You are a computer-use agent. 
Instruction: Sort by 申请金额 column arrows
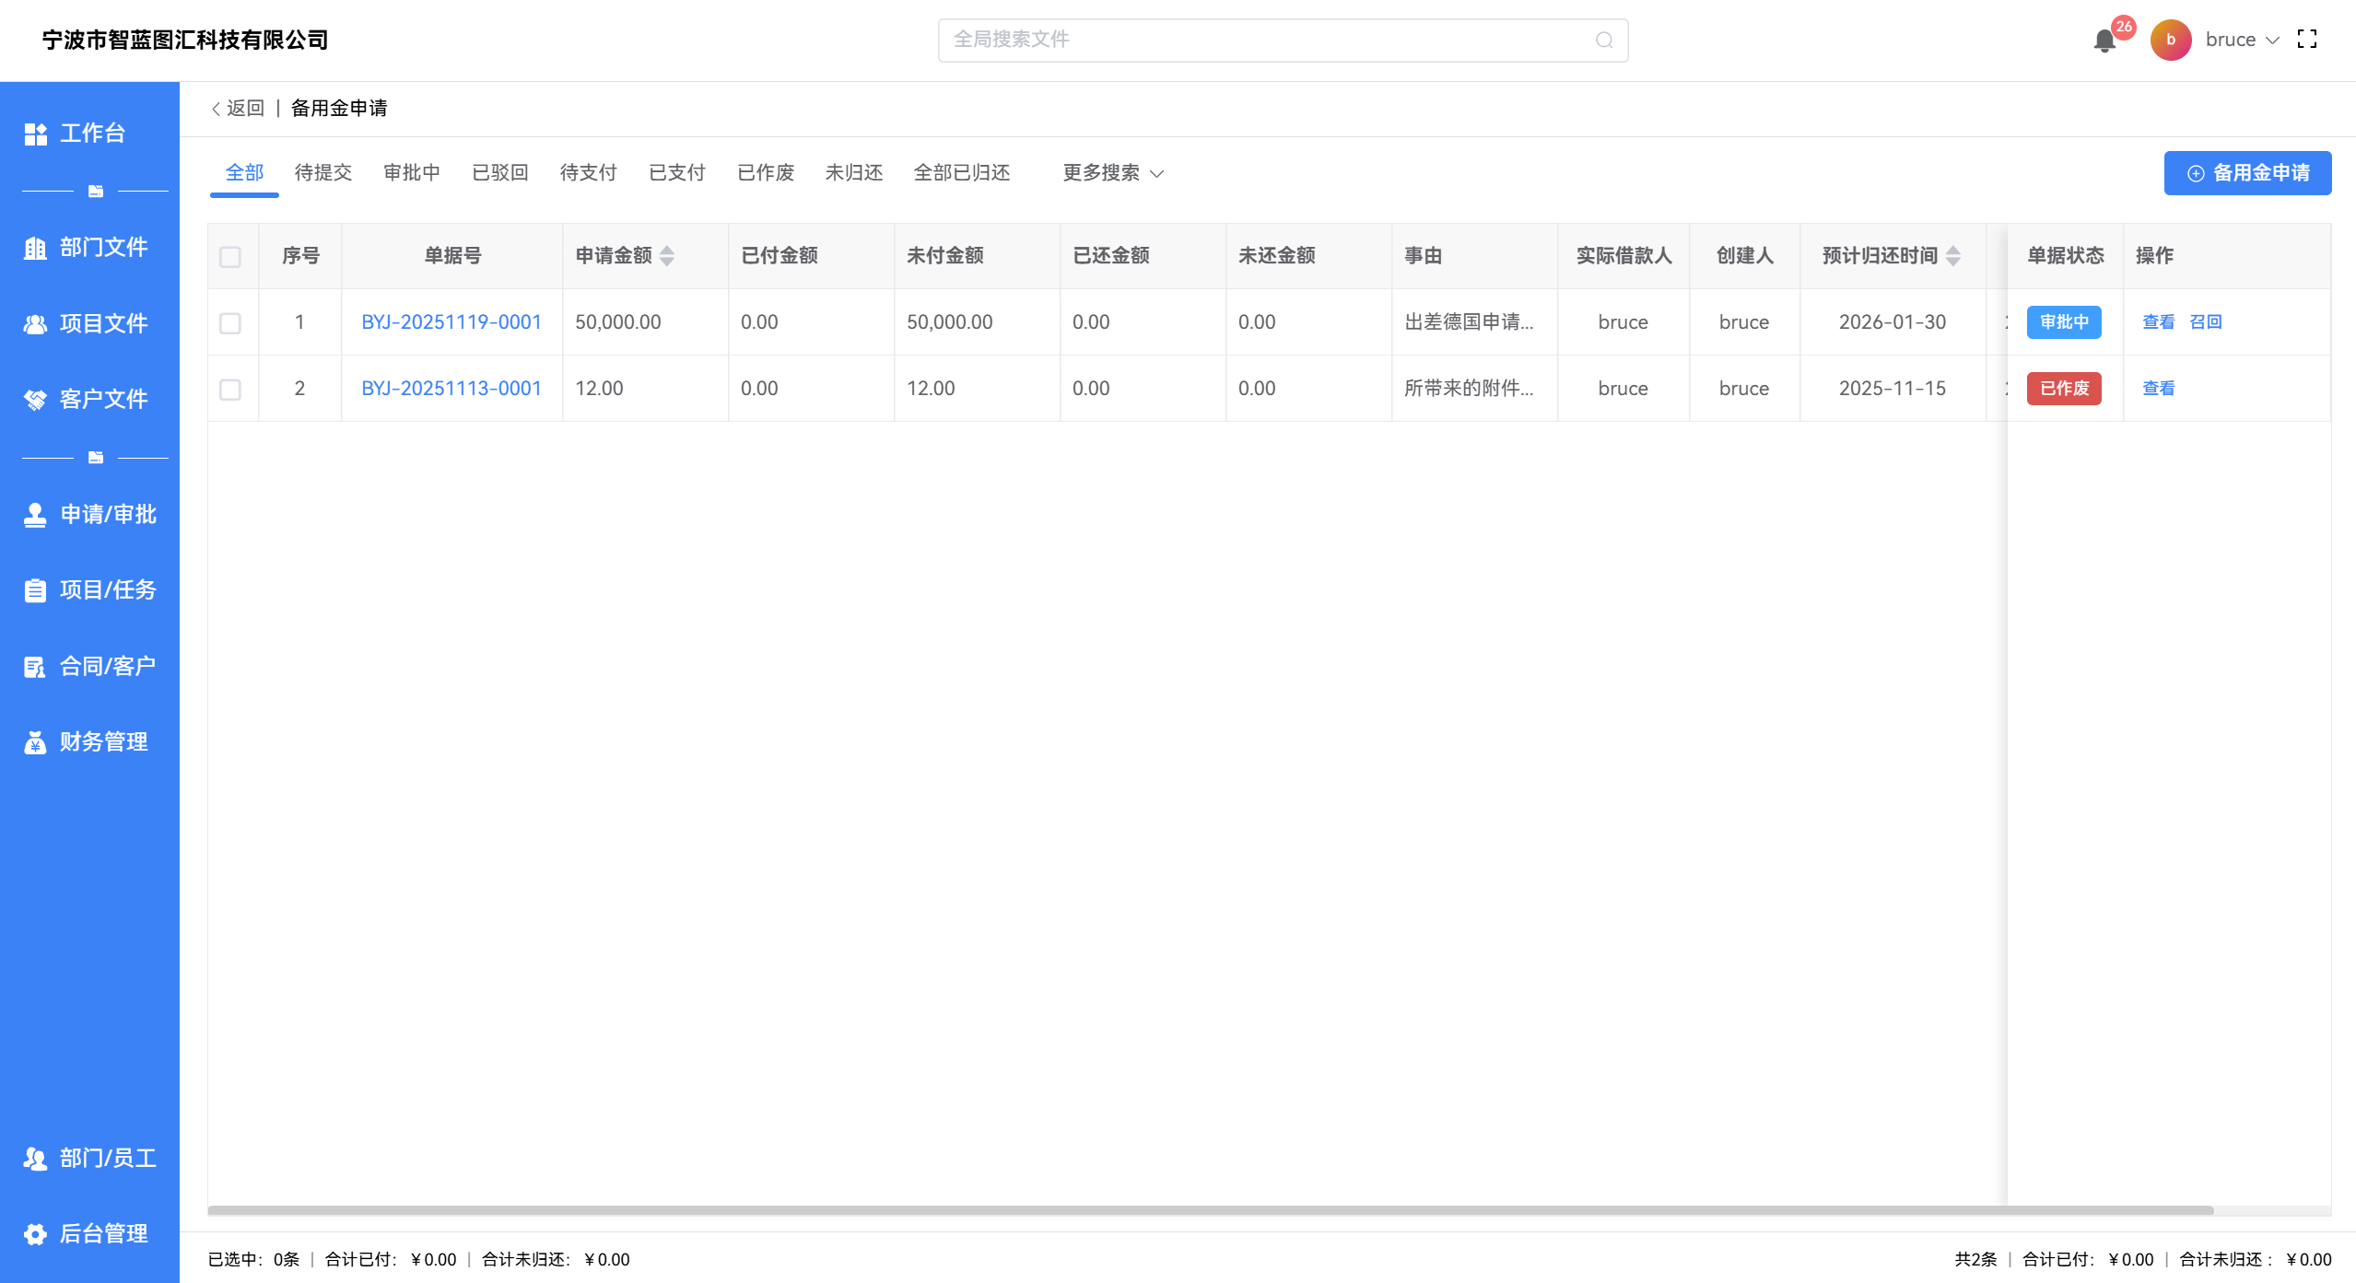coord(667,256)
